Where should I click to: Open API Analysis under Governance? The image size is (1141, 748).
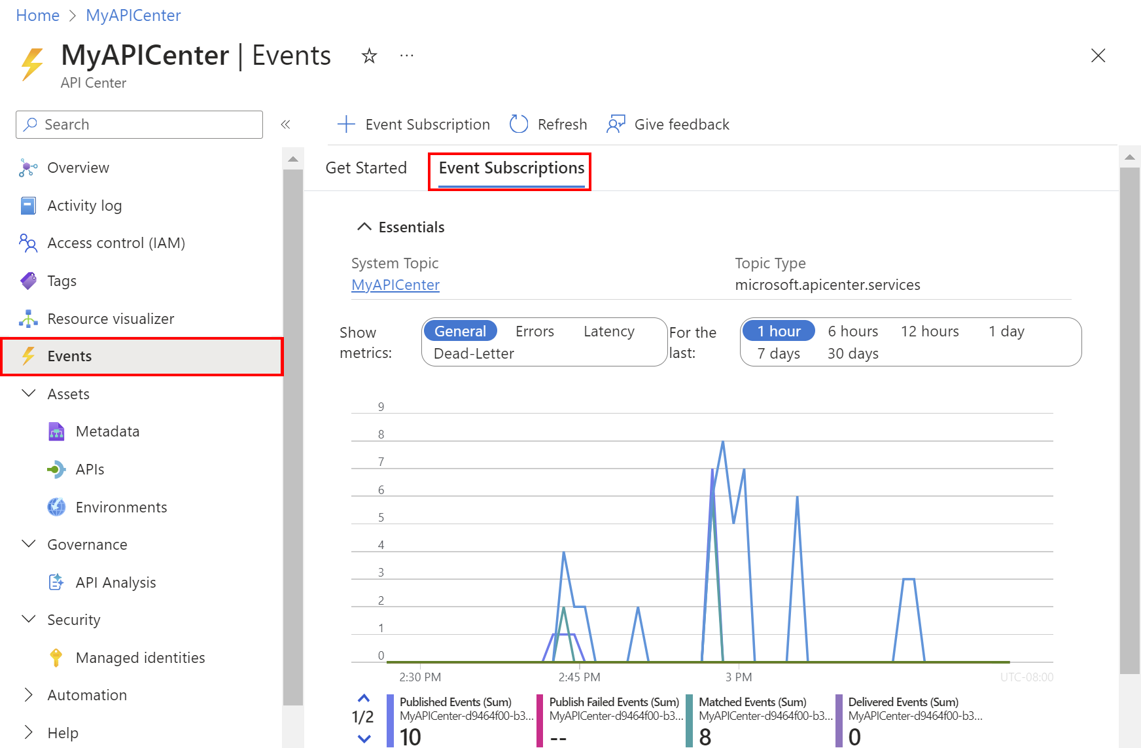116,582
